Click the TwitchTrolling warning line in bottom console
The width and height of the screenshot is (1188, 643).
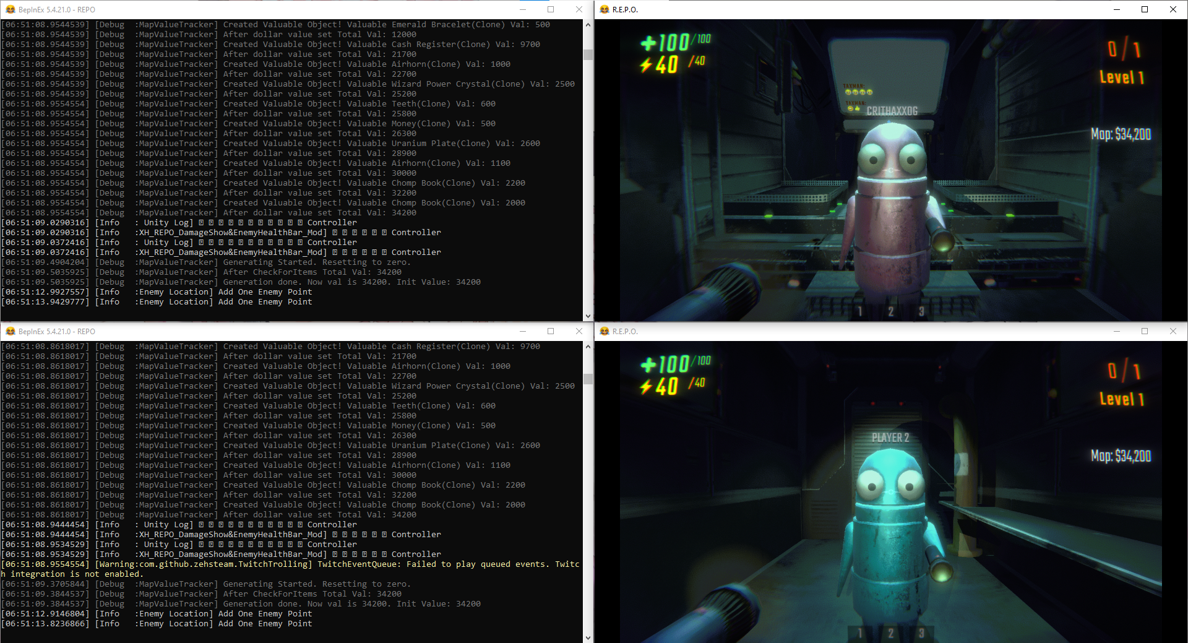(x=290, y=569)
